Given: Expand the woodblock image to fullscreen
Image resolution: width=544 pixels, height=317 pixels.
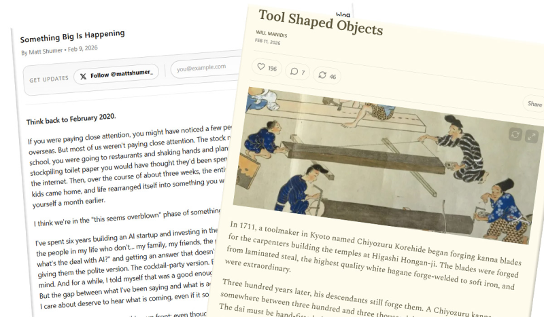Looking at the screenshot, I should click(x=531, y=136).
